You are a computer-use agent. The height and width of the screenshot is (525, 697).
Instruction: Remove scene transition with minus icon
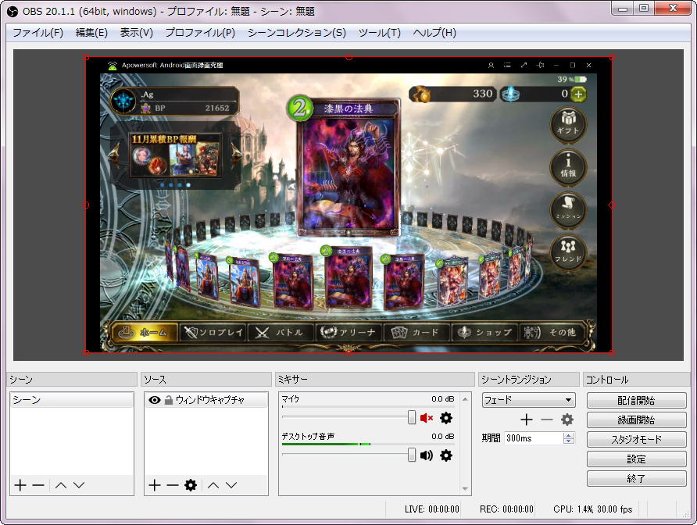547,420
